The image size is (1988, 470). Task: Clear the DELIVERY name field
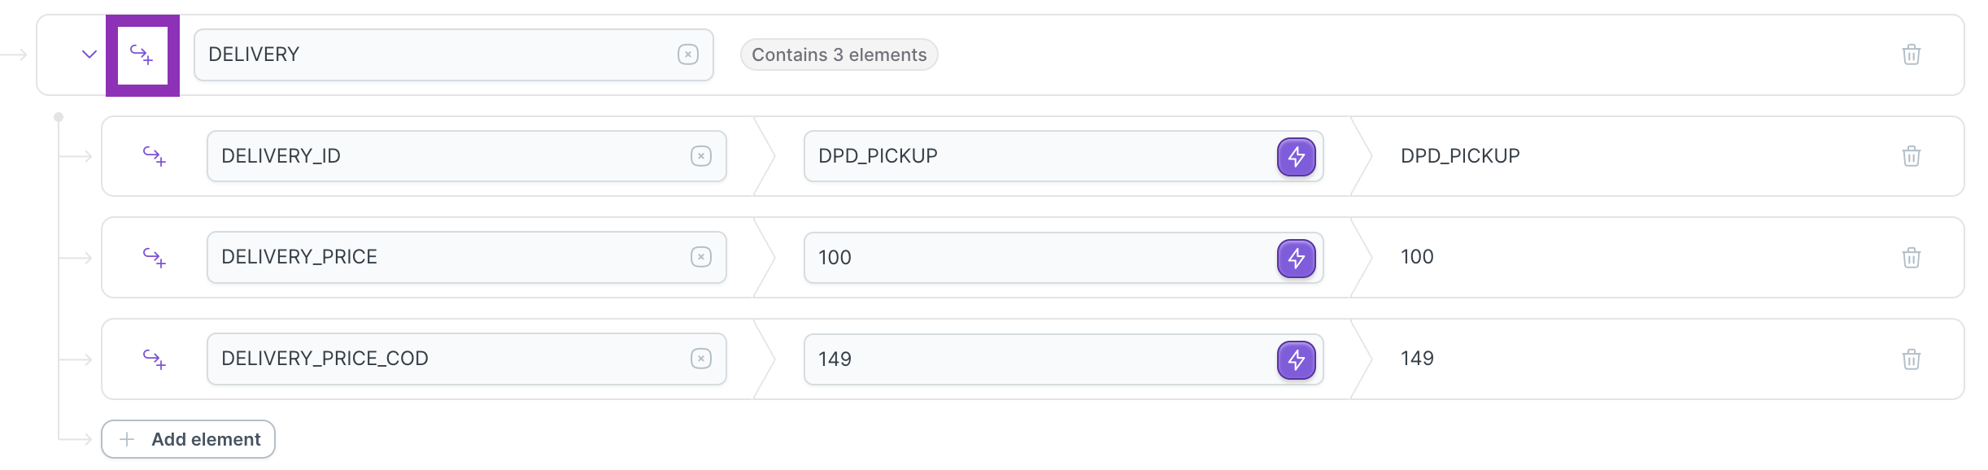[x=688, y=54]
